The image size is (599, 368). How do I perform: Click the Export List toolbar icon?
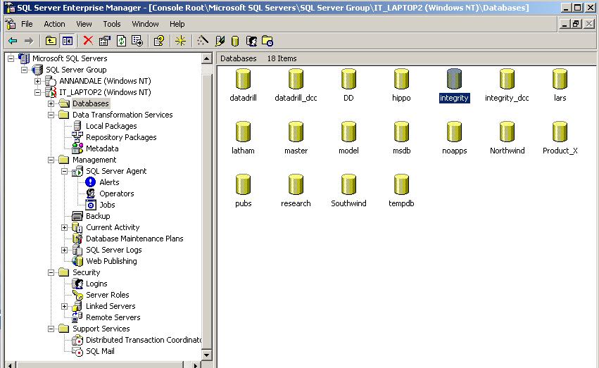point(137,41)
